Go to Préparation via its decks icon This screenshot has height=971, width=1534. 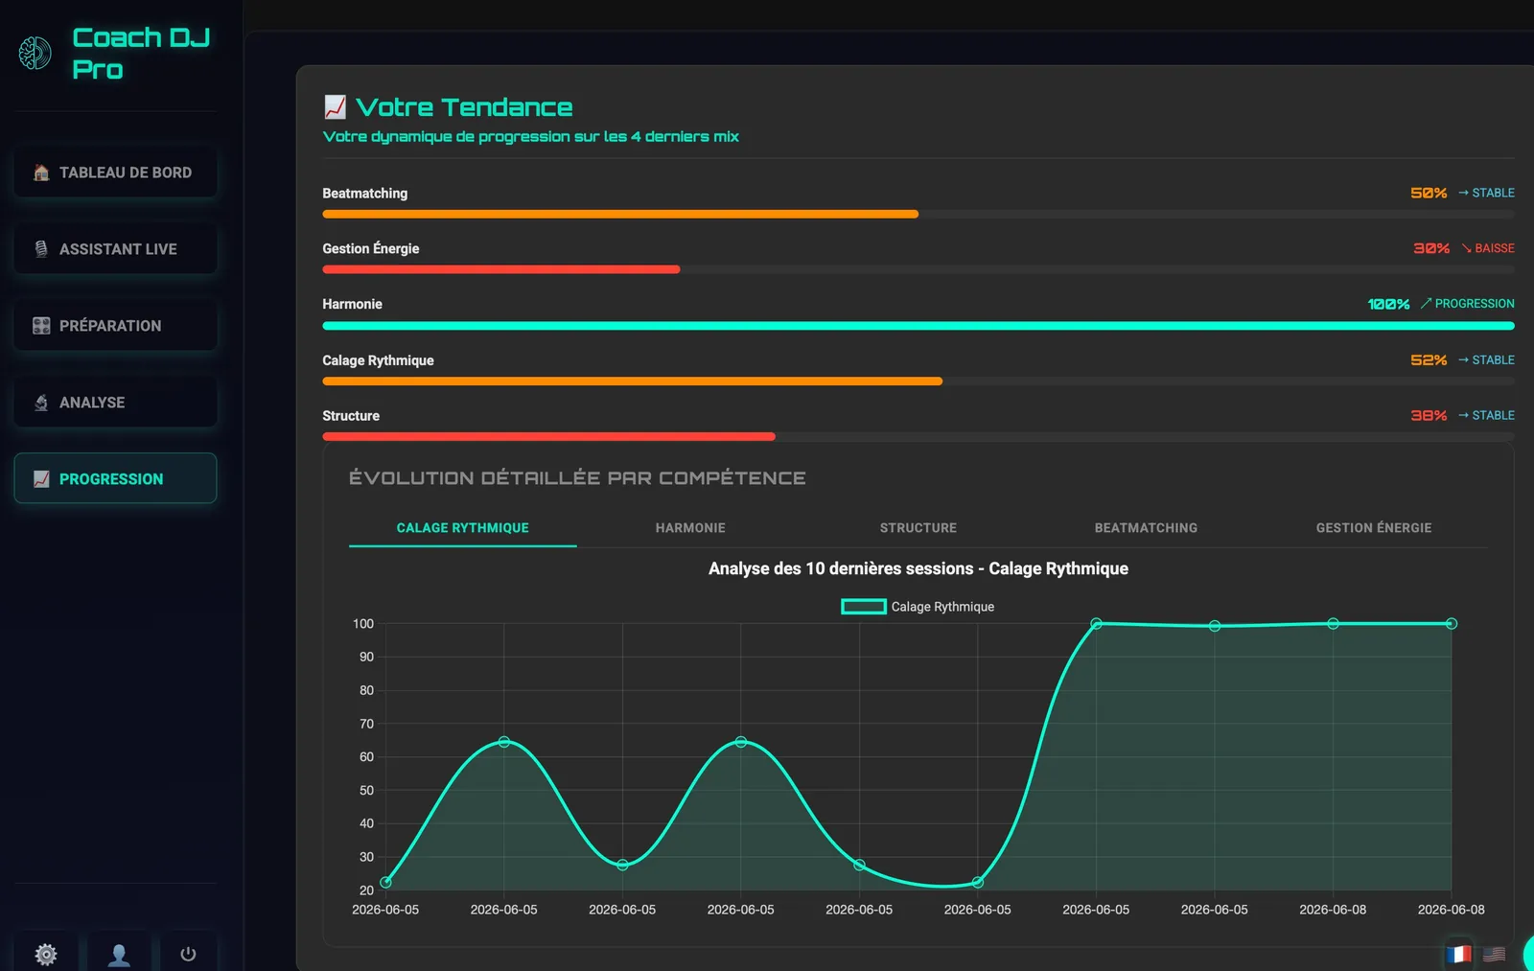41,326
